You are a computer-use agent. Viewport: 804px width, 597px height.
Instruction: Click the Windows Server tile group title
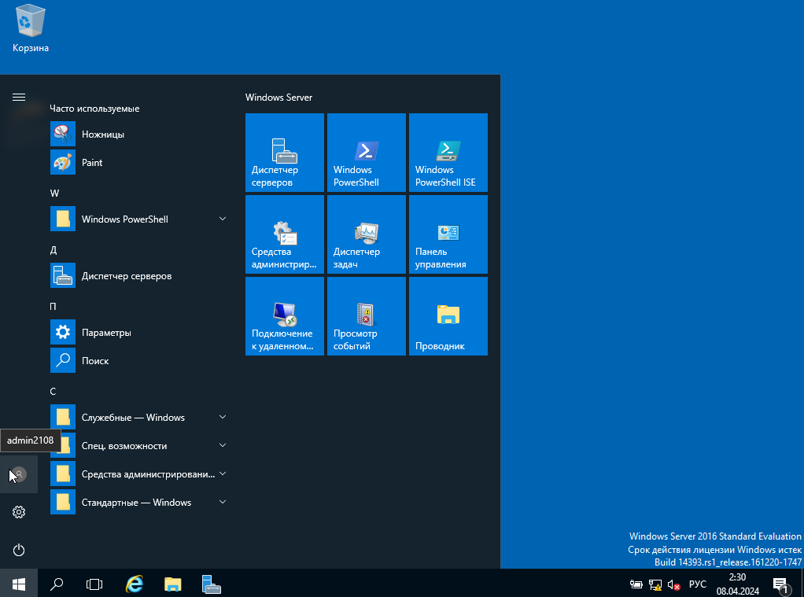[x=278, y=98]
